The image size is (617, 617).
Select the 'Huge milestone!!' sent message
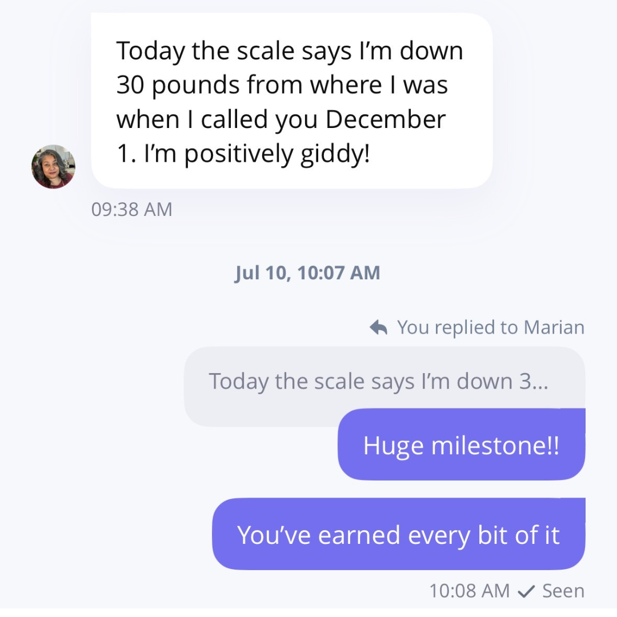462,444
